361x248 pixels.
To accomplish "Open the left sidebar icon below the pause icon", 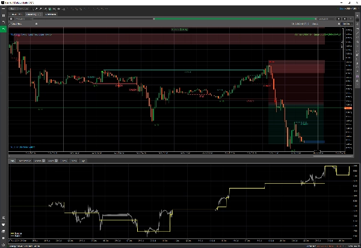I will pos(3,22).
